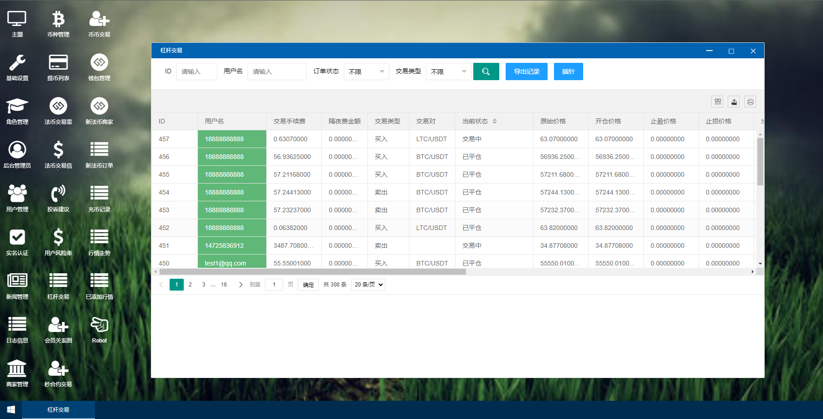The width and height of the screenshot is (823, 419).
Task: Click the 用户名 search input field
Action: click(x=277, y=72)
